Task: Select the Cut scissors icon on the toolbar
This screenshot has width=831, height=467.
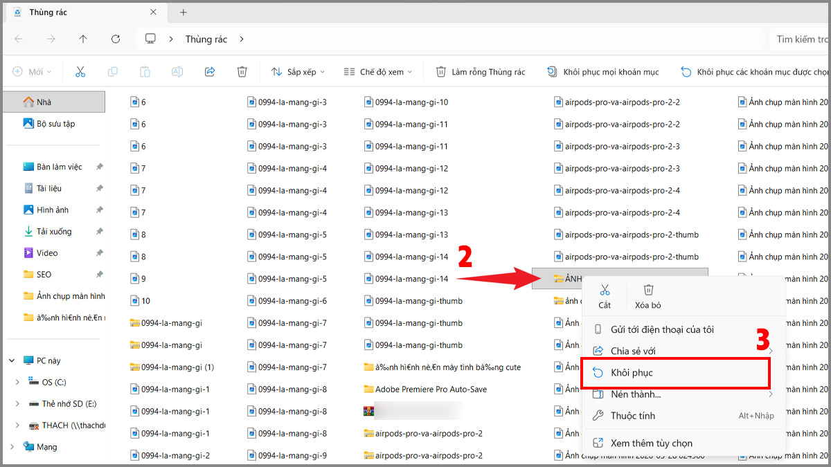Action: 80,71
